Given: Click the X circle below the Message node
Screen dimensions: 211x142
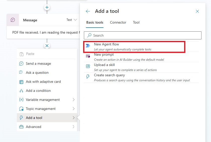Looking at the screenshot, I should [47, 46].
